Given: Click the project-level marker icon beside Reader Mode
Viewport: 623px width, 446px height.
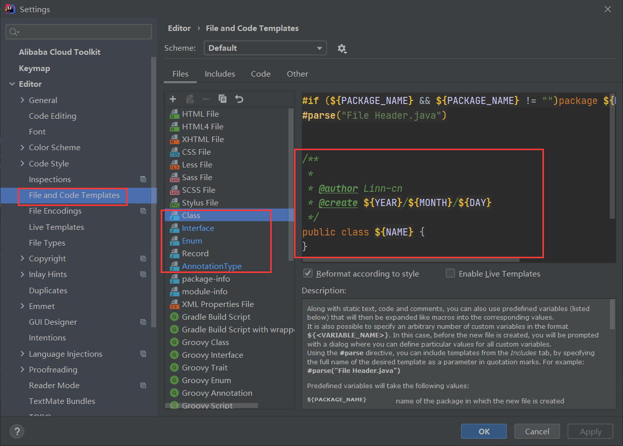Looking at the screenshot, I should (143, 385).
